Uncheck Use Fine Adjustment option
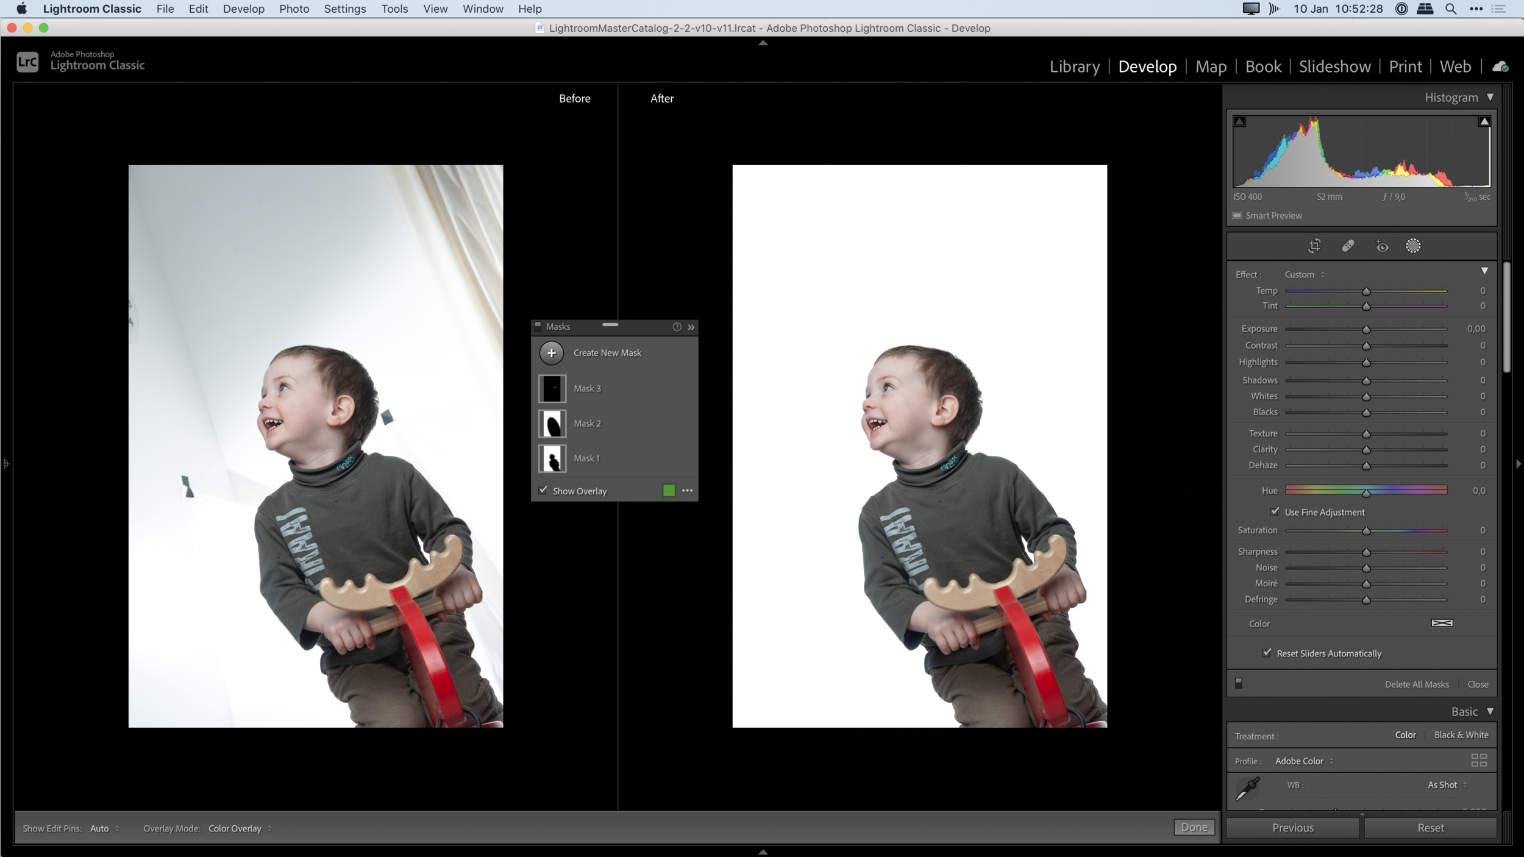Viewport: 1524px width, 857px height. pyautogui.click(x=1275, y=512)
